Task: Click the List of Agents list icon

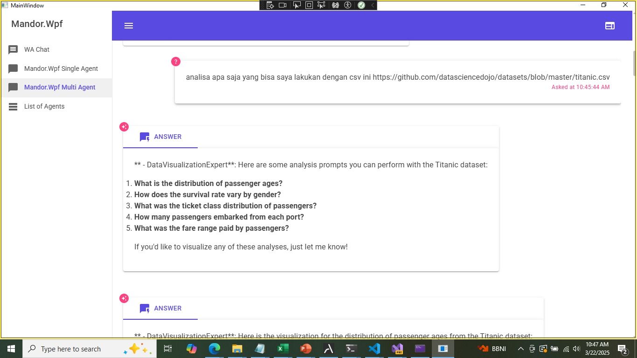Action: coord(13,107)
